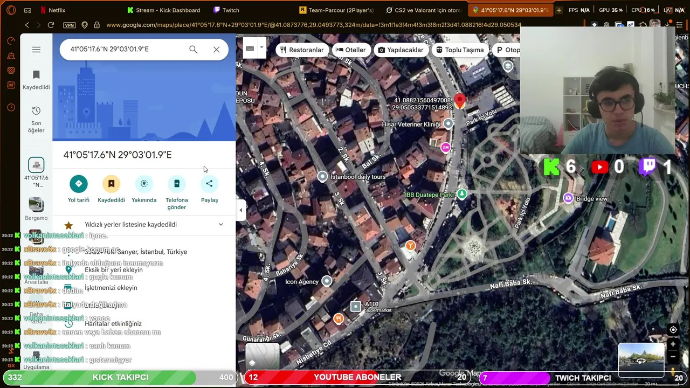Click the İBB Duatepe Parkı marker
Screen dimensions: 690x388
click(x=462, y=194)
